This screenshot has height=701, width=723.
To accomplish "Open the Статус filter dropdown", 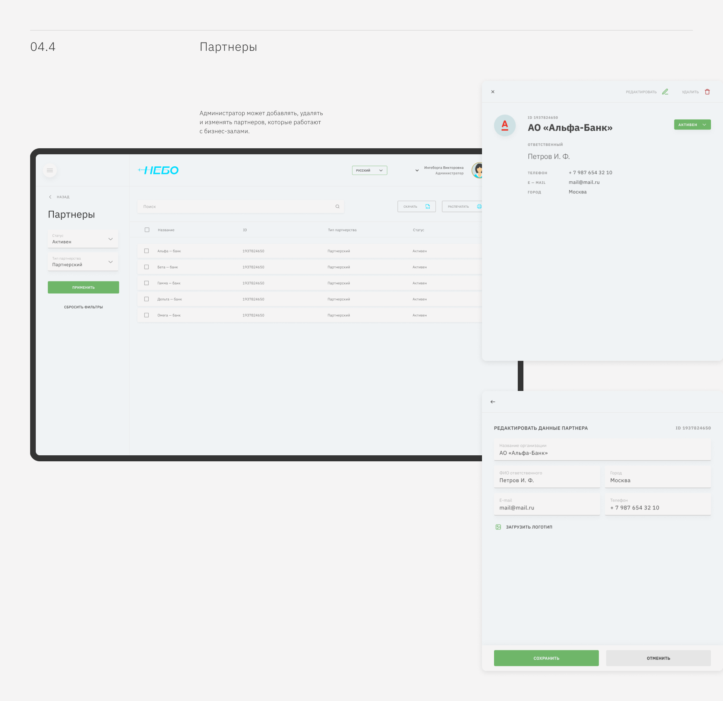I will point(83,239).
